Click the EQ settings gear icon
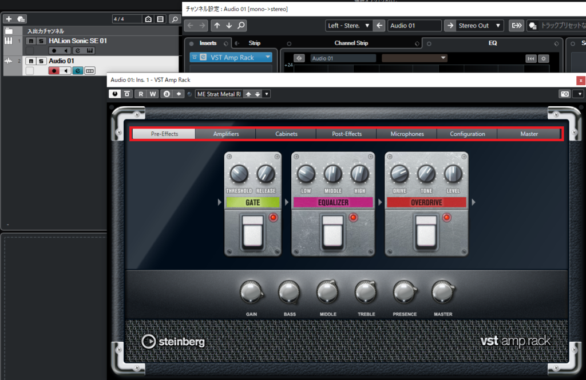 tap(544, 59)
